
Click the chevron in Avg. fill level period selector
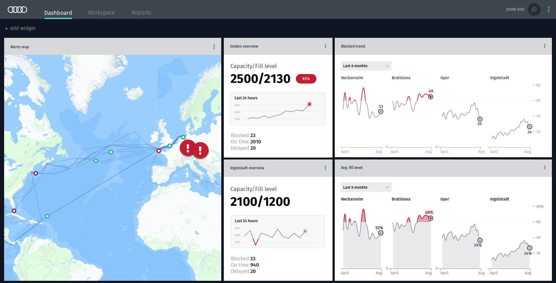[x=387, y=187]
